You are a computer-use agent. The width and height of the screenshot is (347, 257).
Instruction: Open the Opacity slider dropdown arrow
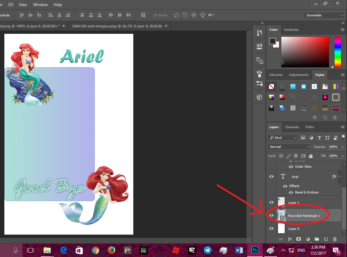pyautogui.click(x=343, y=147)
